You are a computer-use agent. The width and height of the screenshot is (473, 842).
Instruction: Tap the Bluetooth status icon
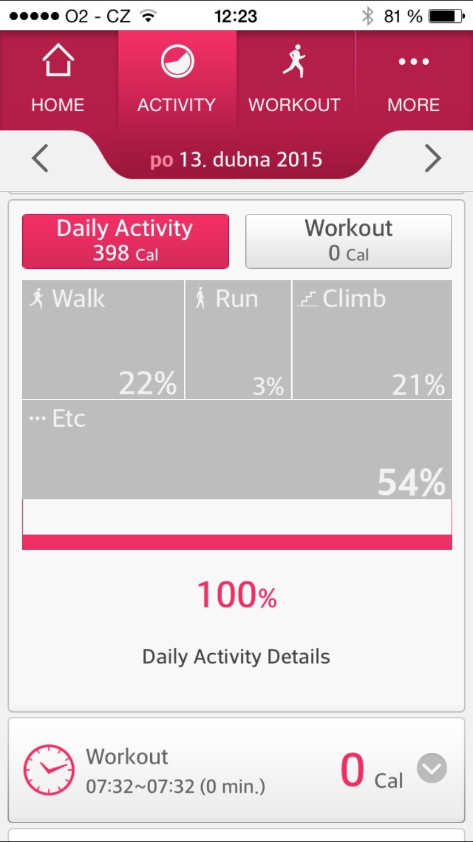pyautogui.click(x=368, y=16)
